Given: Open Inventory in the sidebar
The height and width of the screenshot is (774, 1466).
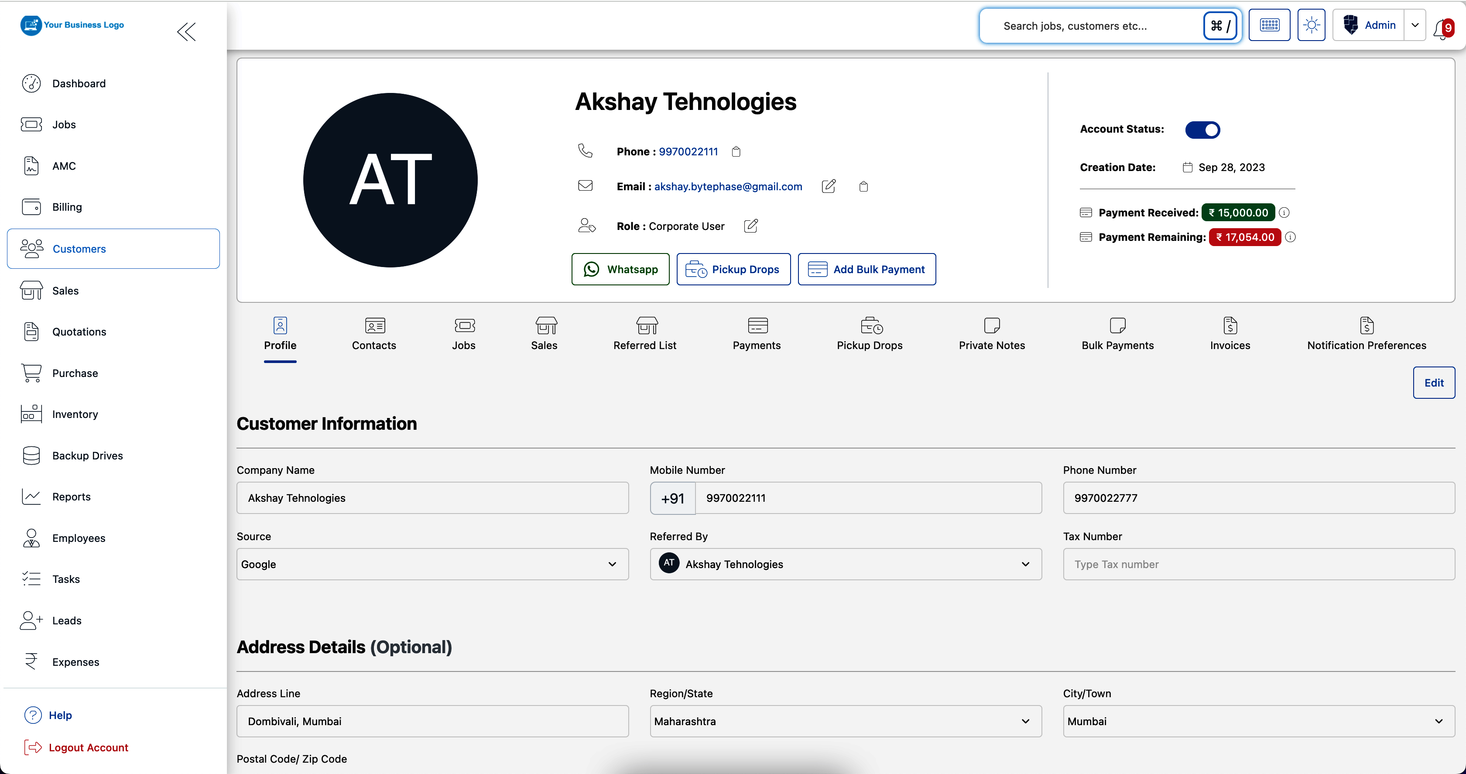Looking at the screenshot, I should [113, 414].
